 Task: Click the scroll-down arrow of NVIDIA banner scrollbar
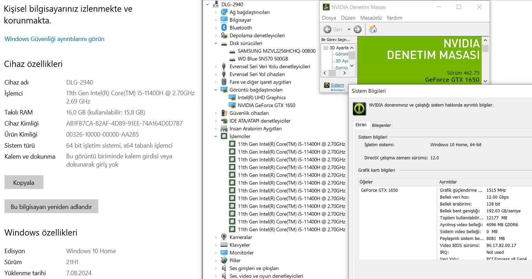point(485,81)
